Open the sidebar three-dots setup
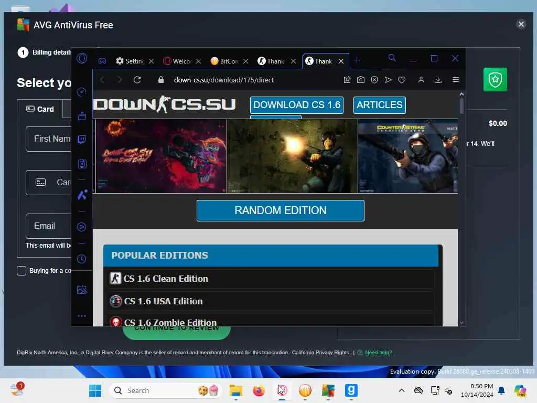This screenshot has height=403, width=537. [x=81, y=316]
